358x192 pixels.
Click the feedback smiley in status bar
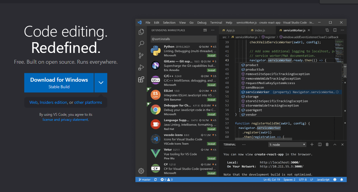point(335,180)
